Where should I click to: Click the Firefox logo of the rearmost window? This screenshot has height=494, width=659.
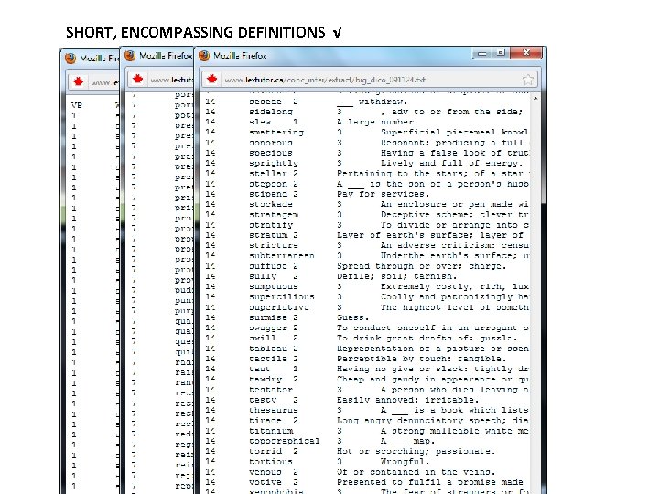pyautogui.click(x=70, y=58)
